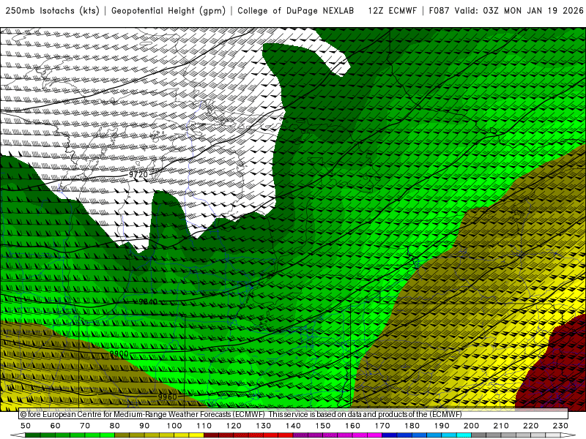Pick the darkest green swatch beside 50

[x=33, y=435]
